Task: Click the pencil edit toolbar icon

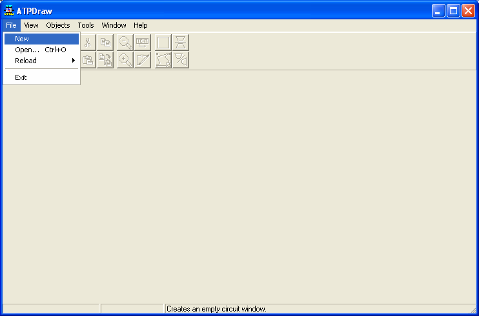Action: [x=143, y=60]
